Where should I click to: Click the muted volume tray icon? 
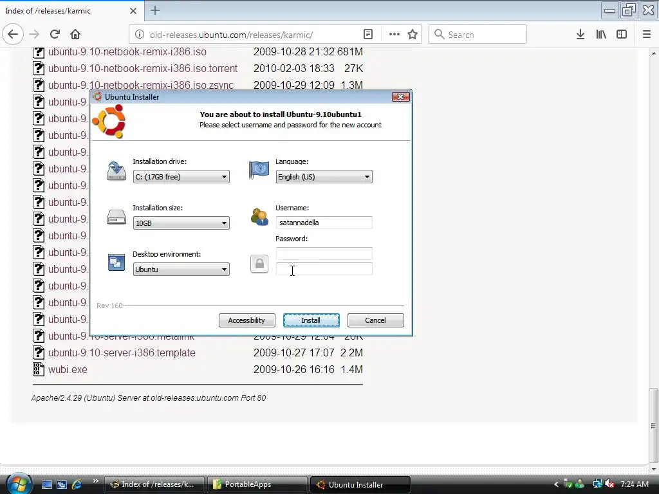610,484
